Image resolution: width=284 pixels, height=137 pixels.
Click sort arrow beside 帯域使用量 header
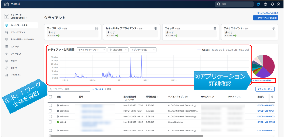(x=158, y=97)
